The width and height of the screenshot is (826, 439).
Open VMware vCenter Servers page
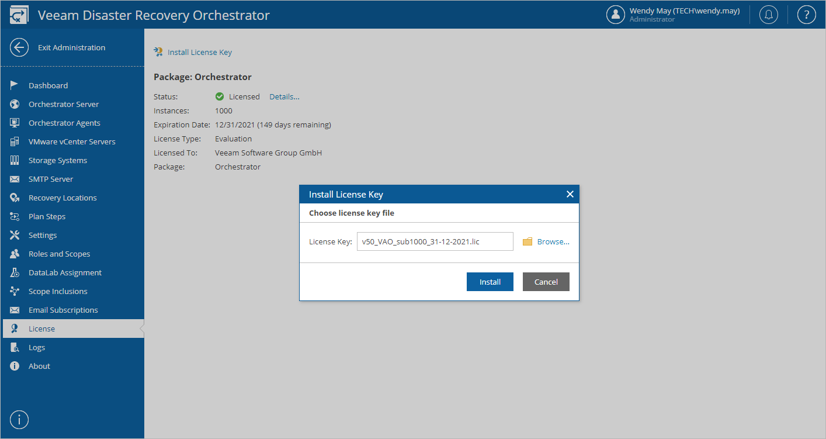[72, 141]
